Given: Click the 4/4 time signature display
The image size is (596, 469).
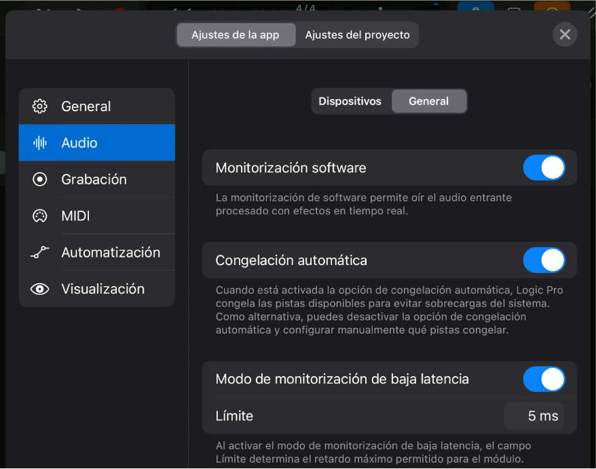Looking at the screenshot, I should [306, 8].
